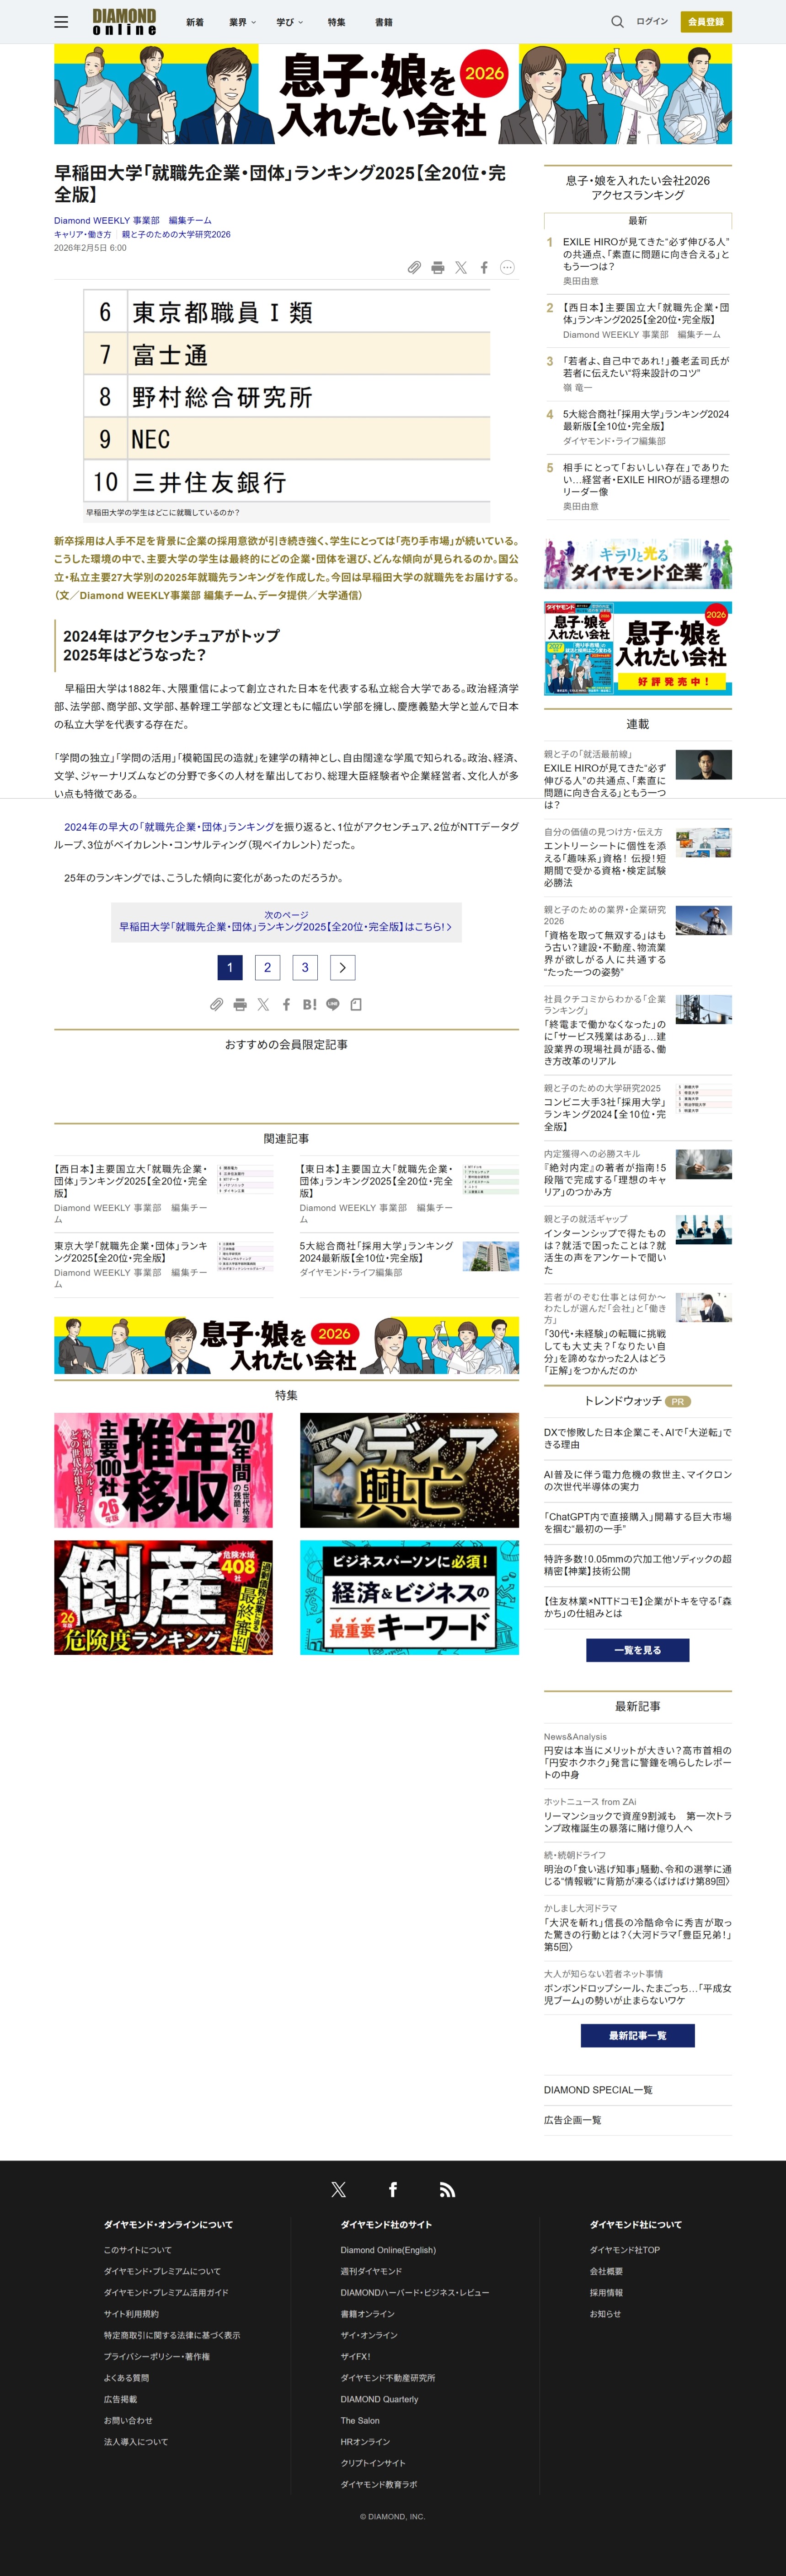The height and width of the screenshot is (2576, 786).
Task: Open the hamburger menu in the header
Action: click(61, 21)
